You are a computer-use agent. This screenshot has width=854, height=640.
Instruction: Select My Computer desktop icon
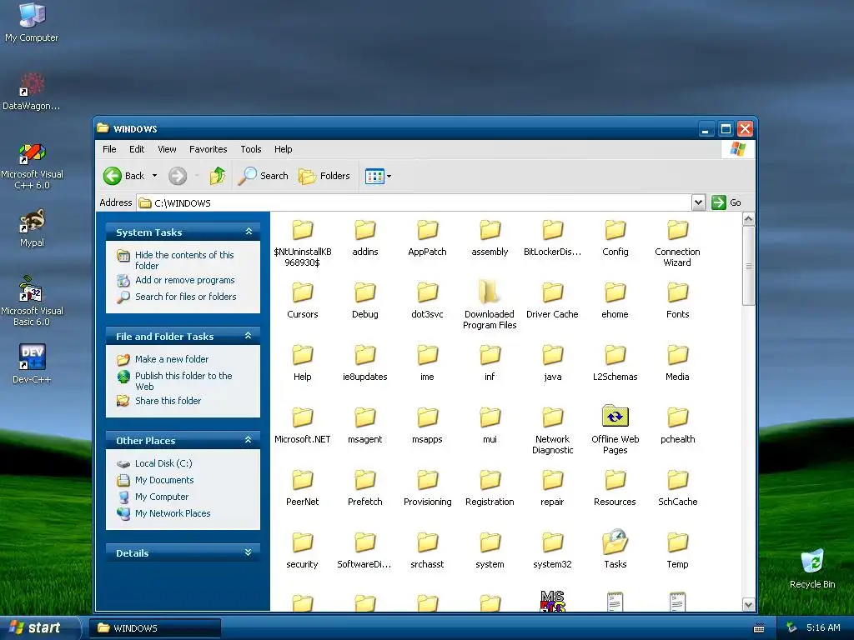[x=32, y=22]
